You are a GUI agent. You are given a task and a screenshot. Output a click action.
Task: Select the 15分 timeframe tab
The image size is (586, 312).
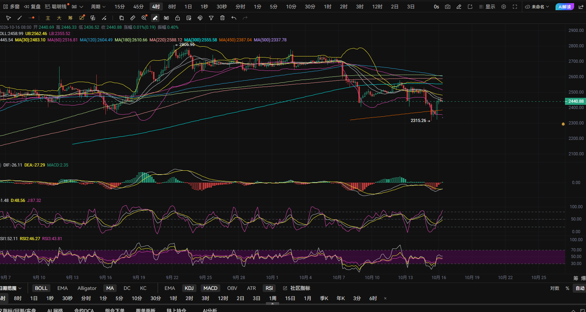click(120, 7)
